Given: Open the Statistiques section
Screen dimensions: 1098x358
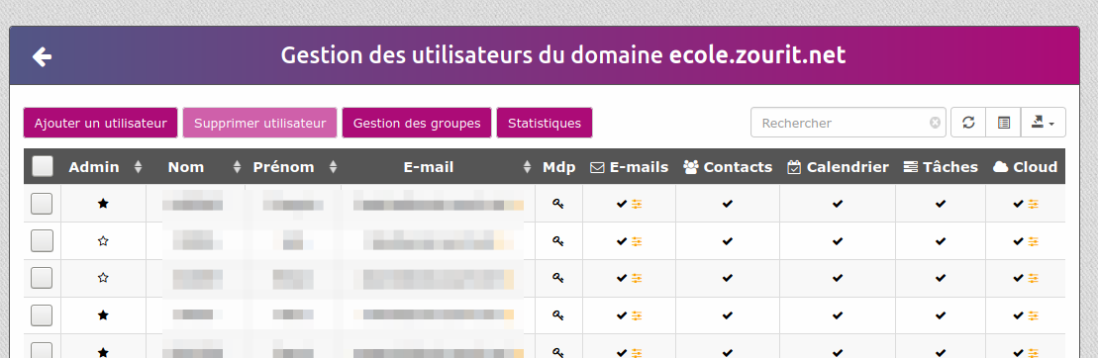Looking at the screenshot, I should click(545, 123).
